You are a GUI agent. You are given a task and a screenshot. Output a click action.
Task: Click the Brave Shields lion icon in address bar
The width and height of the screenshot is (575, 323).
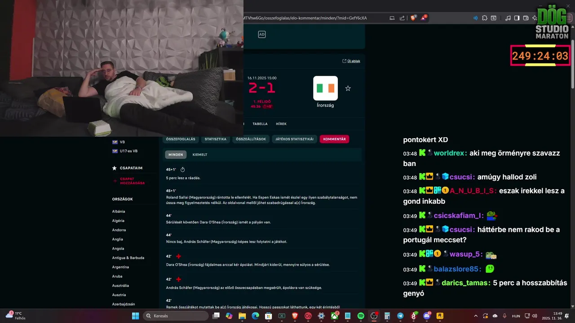[413, 18]
